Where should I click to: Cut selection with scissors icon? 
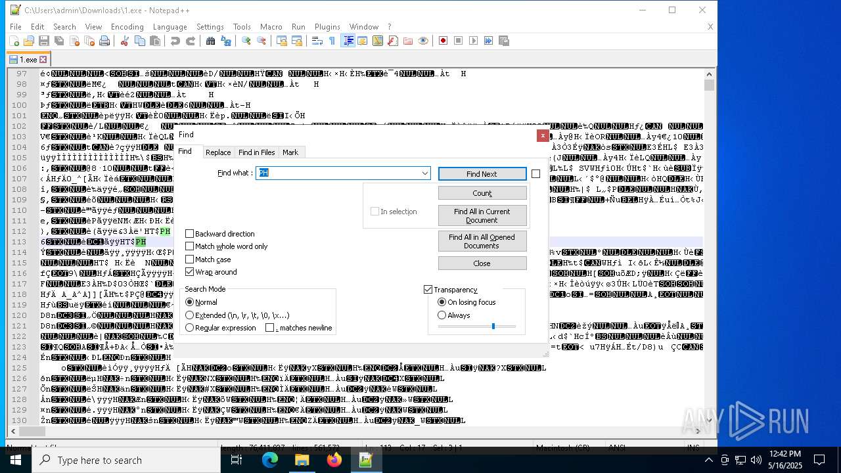pyautogui.click(x=125, y=41)
